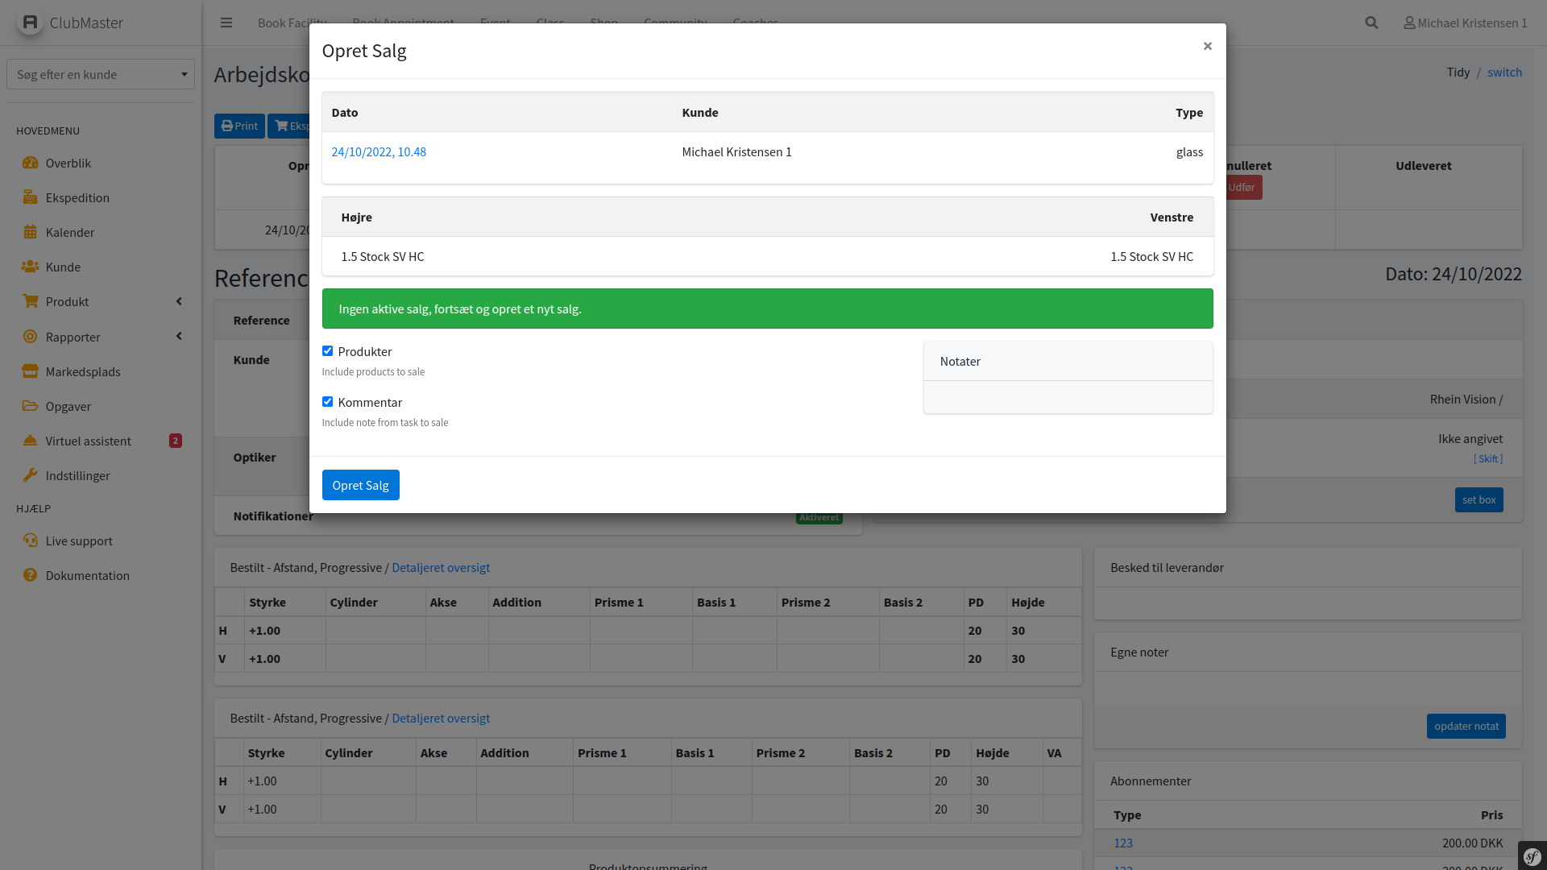Screen dimensions: 1547x870
Task: Click the blue Opret Salg button
Action: click(x=360, y=485)
